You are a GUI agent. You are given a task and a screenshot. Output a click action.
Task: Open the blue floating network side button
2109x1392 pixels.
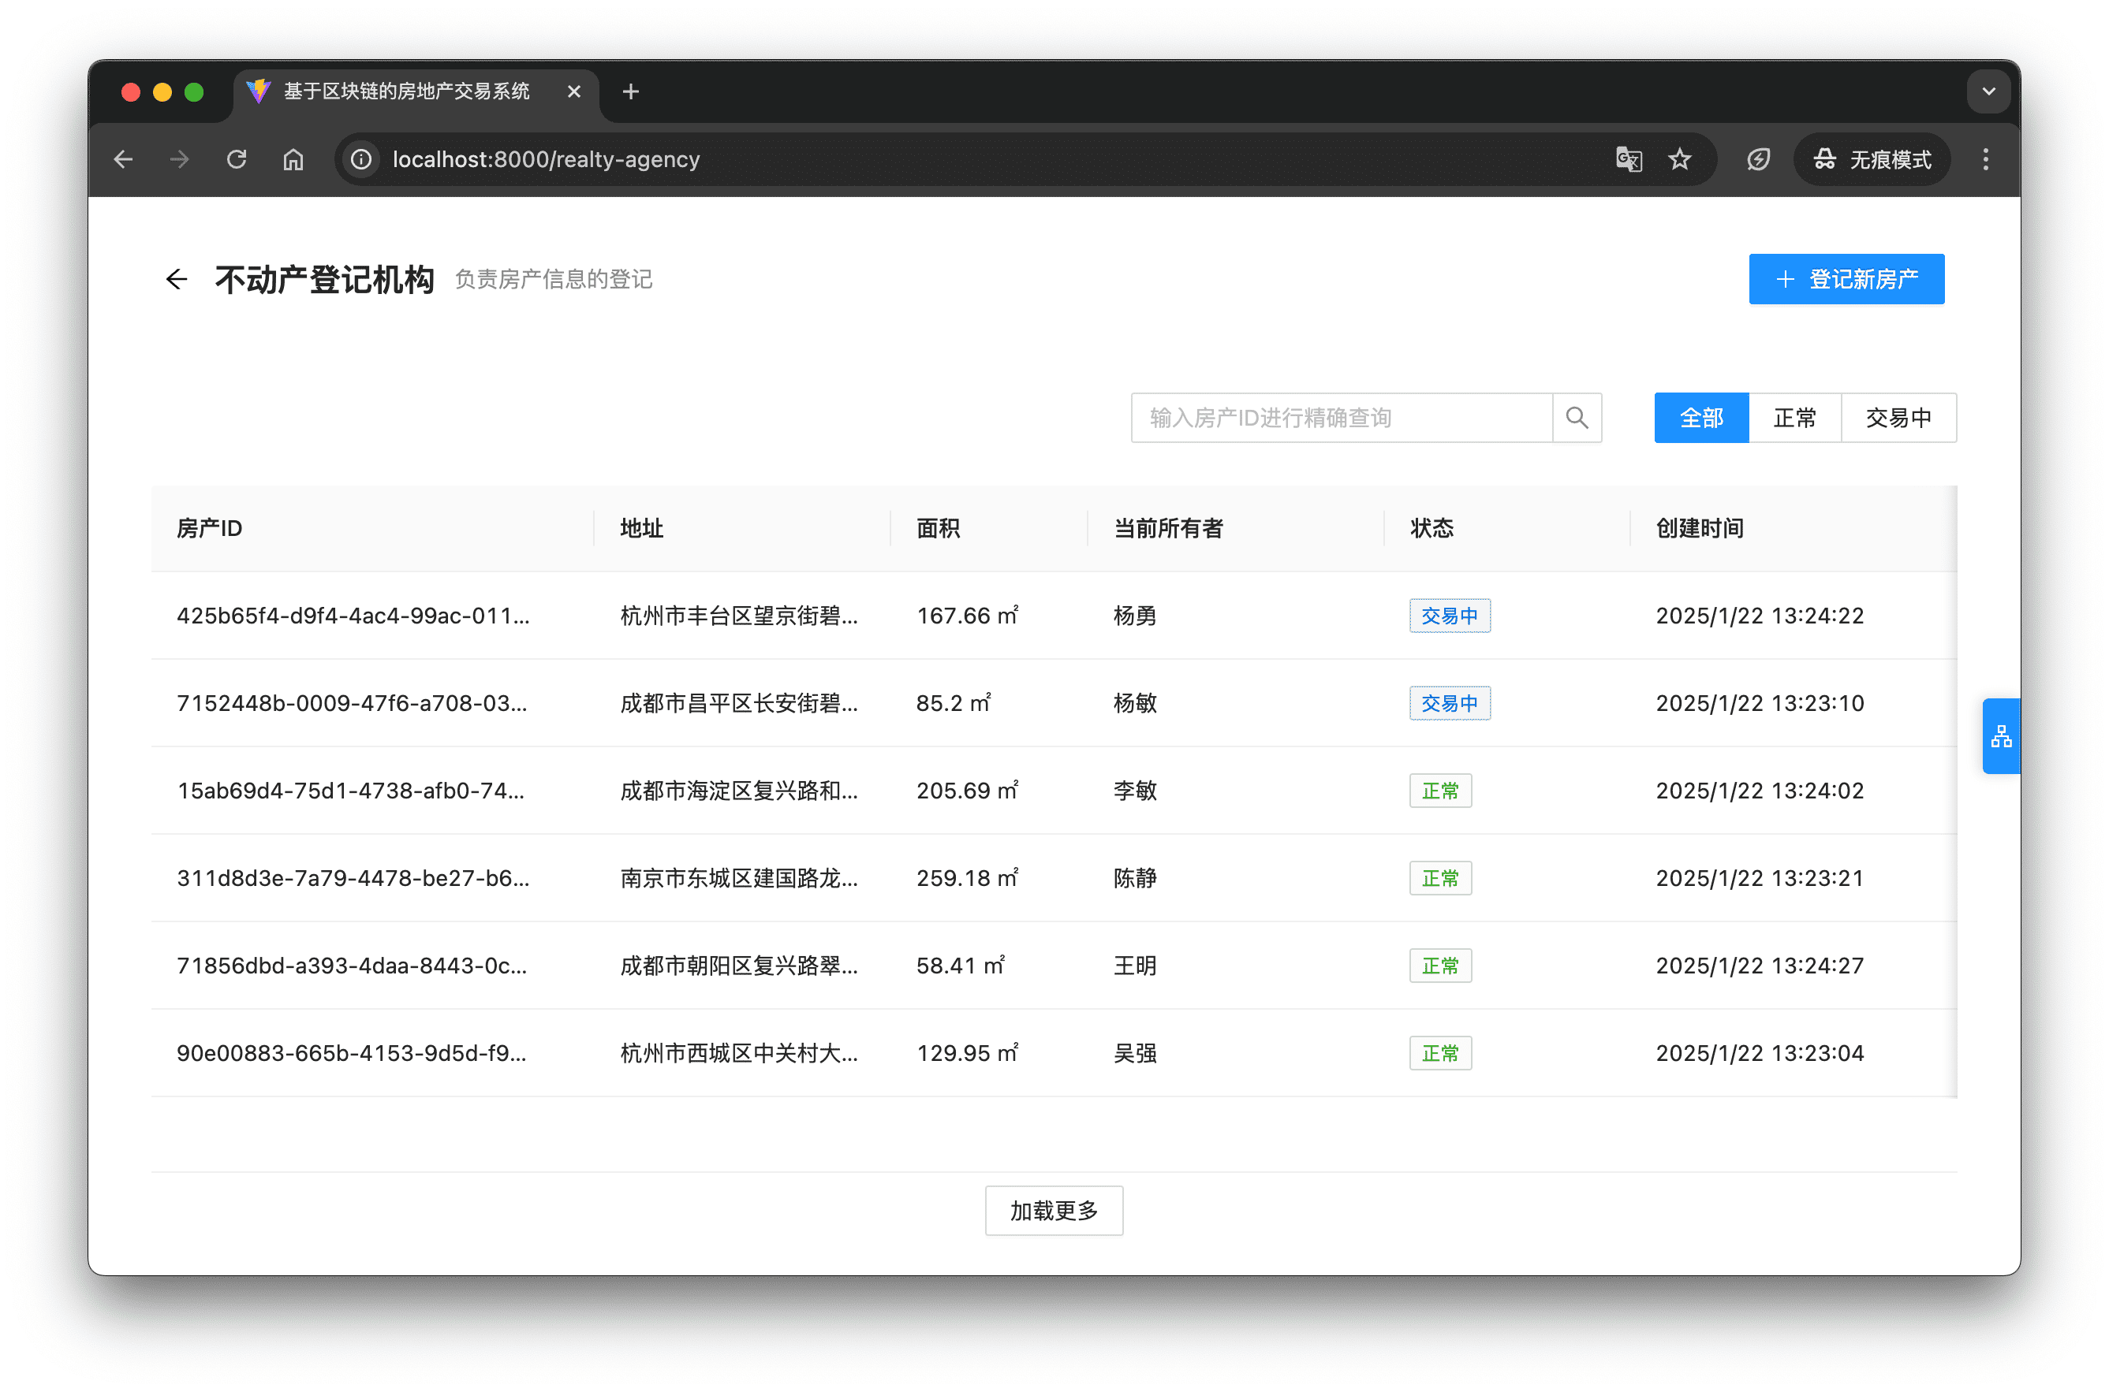2001,736
